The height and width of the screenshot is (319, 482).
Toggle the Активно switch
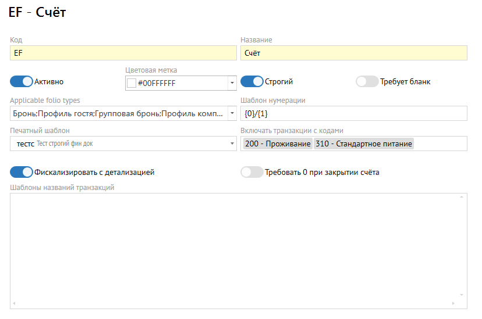coord(22,81)
